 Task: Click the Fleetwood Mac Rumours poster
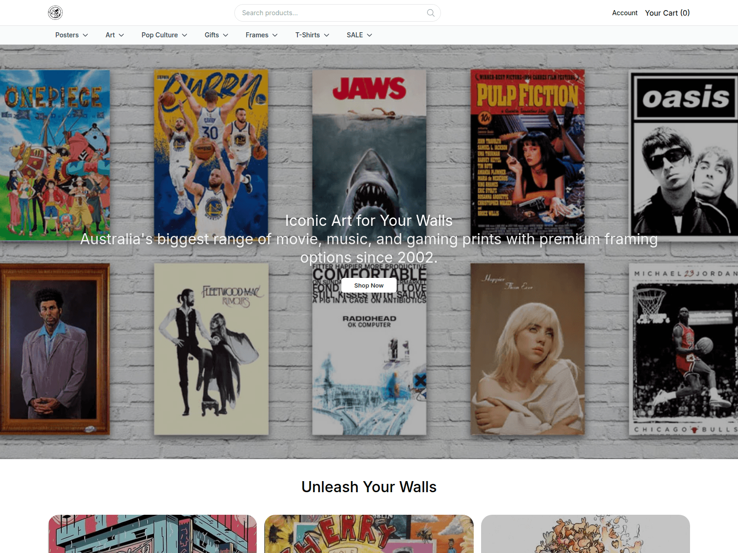coord(211,349)
